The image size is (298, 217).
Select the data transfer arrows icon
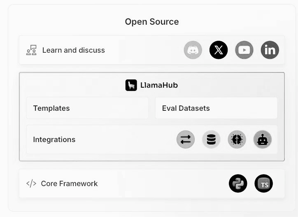tap(186, 140)
